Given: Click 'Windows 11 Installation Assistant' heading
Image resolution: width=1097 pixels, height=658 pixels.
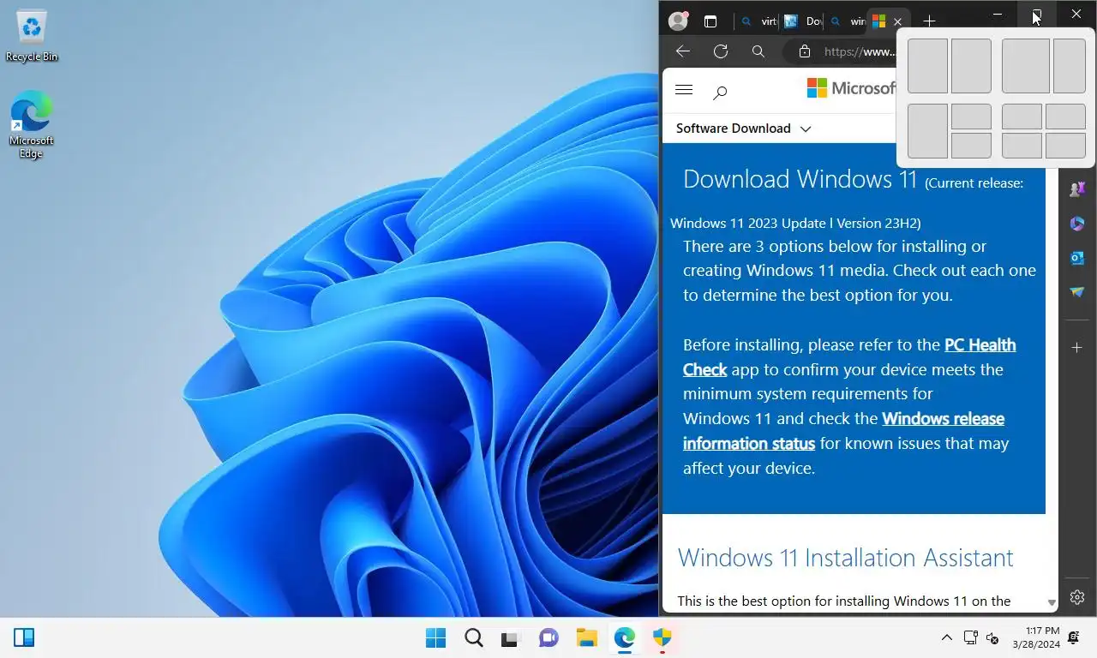Looking at the screenshot, I should (x=845, y=558).
